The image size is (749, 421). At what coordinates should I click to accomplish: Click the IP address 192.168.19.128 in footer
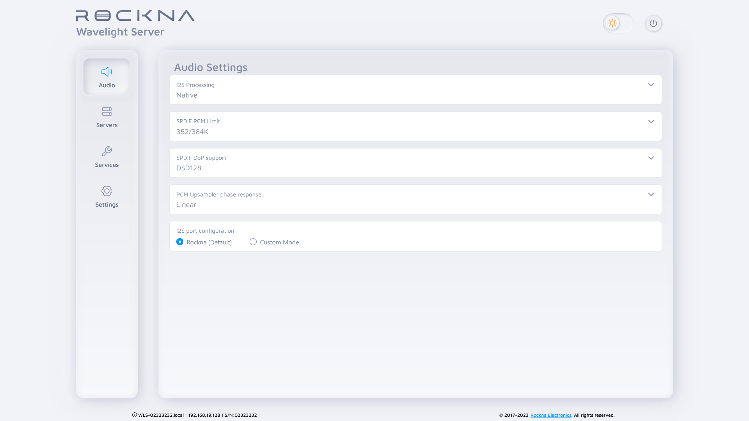pyautogui.click(x=204, y=415)
